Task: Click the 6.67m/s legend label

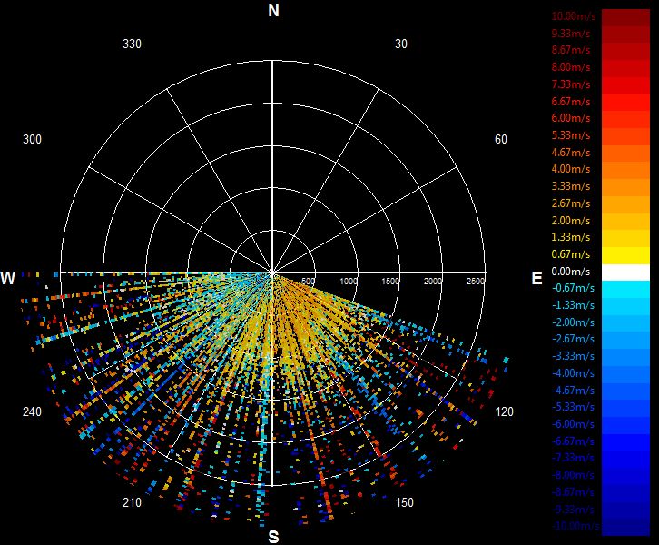Action: point(571,102)
